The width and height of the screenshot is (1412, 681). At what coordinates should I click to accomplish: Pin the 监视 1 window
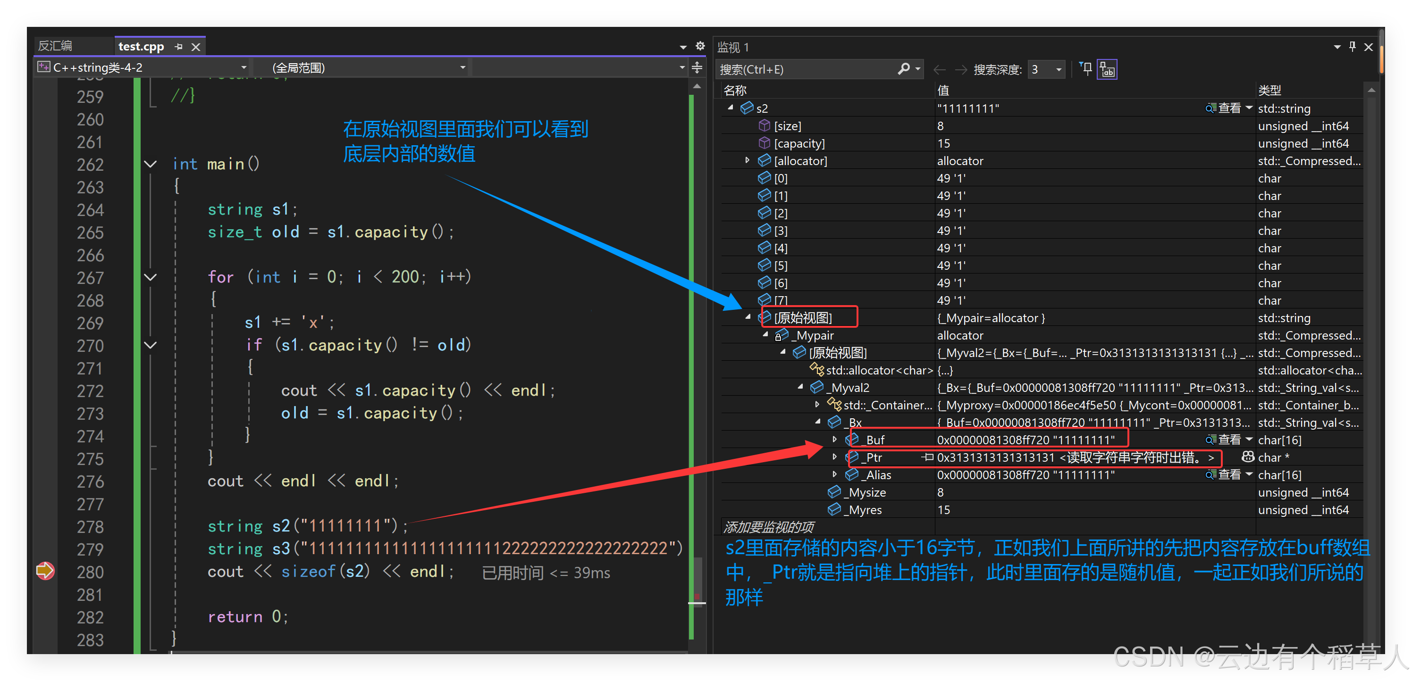pyautogui.click(x=1352, y=47)
